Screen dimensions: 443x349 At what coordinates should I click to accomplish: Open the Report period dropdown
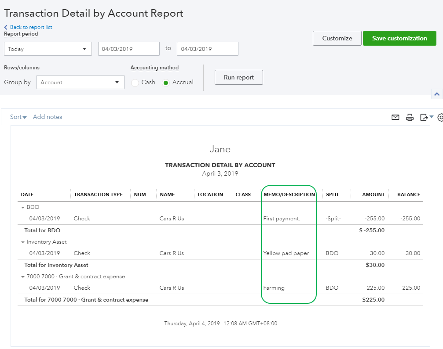(48, 49)
